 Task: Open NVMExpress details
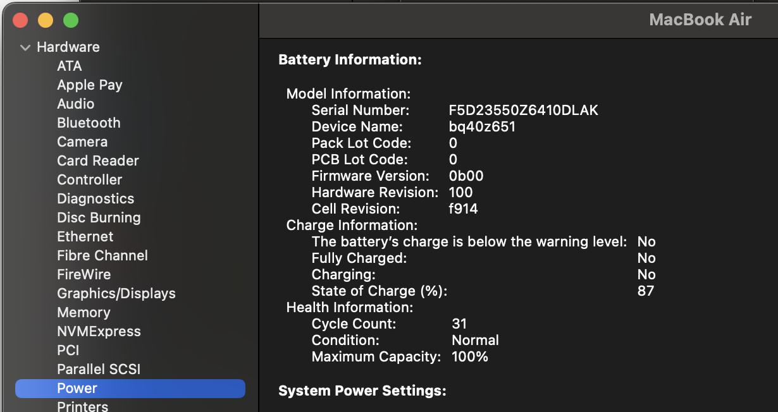99,331
